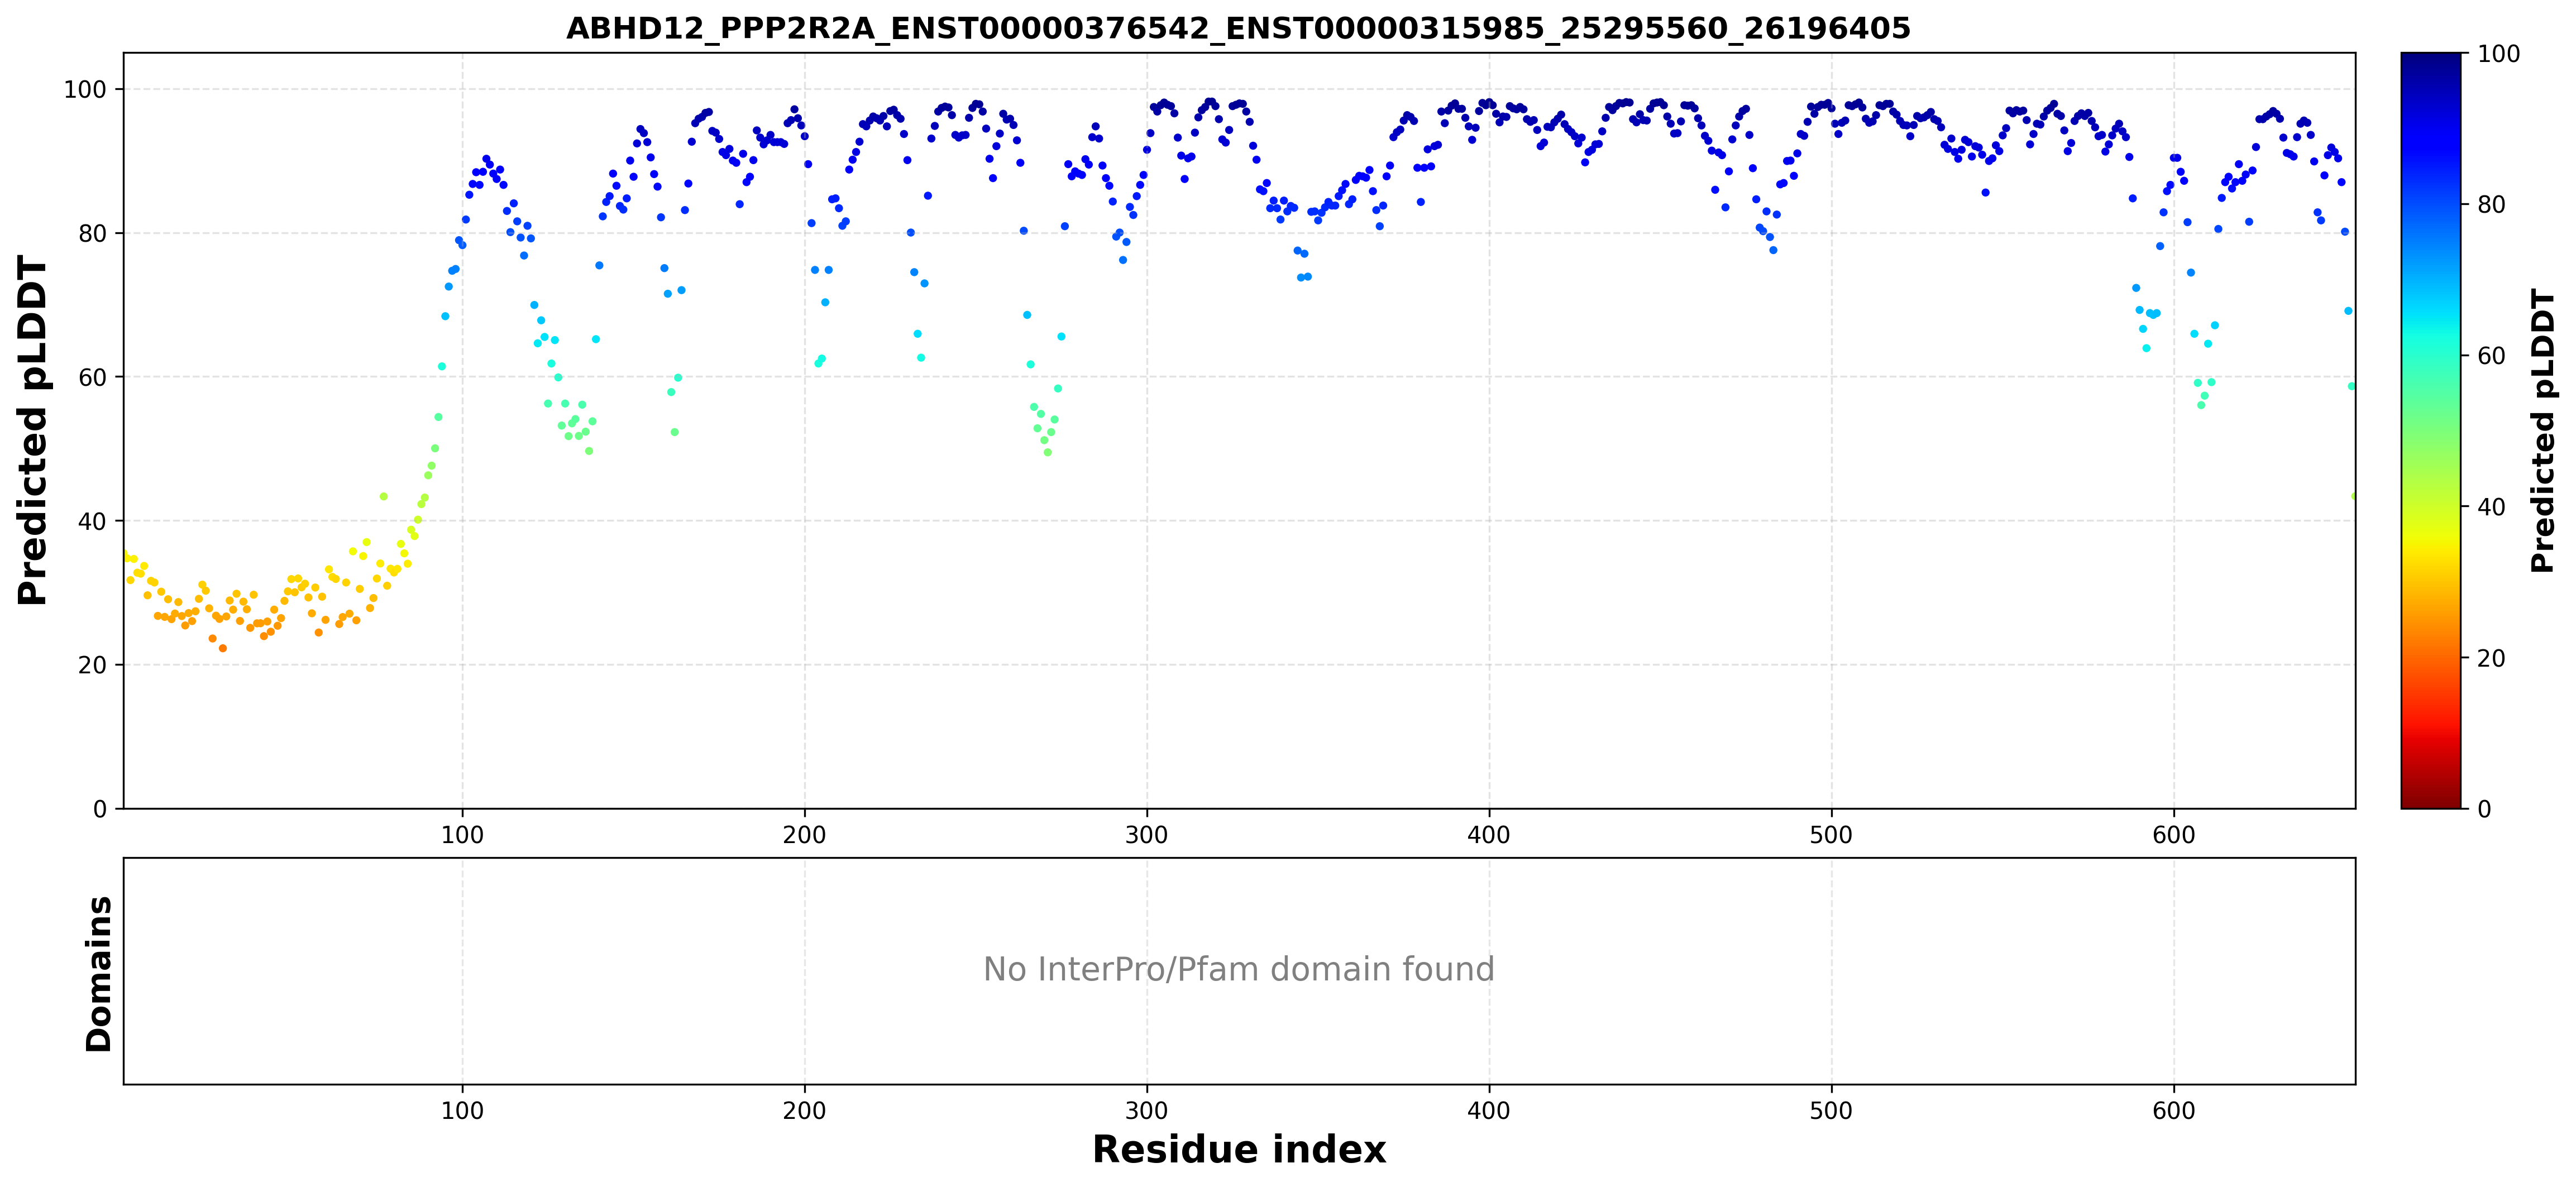The image size is (2576, 1187).
Task: Click the 20 tick on the y-axis
Action: (92, 665)
